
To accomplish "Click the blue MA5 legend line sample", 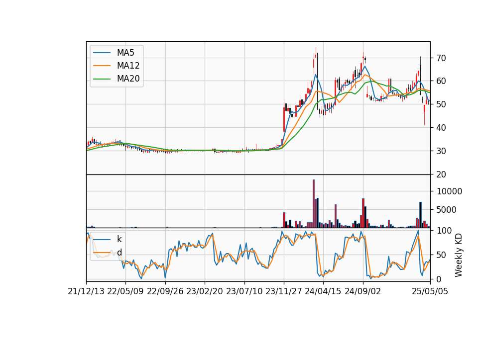I will tap(102, 53).
